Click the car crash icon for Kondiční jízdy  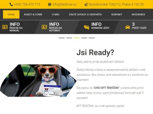point(86,27)
